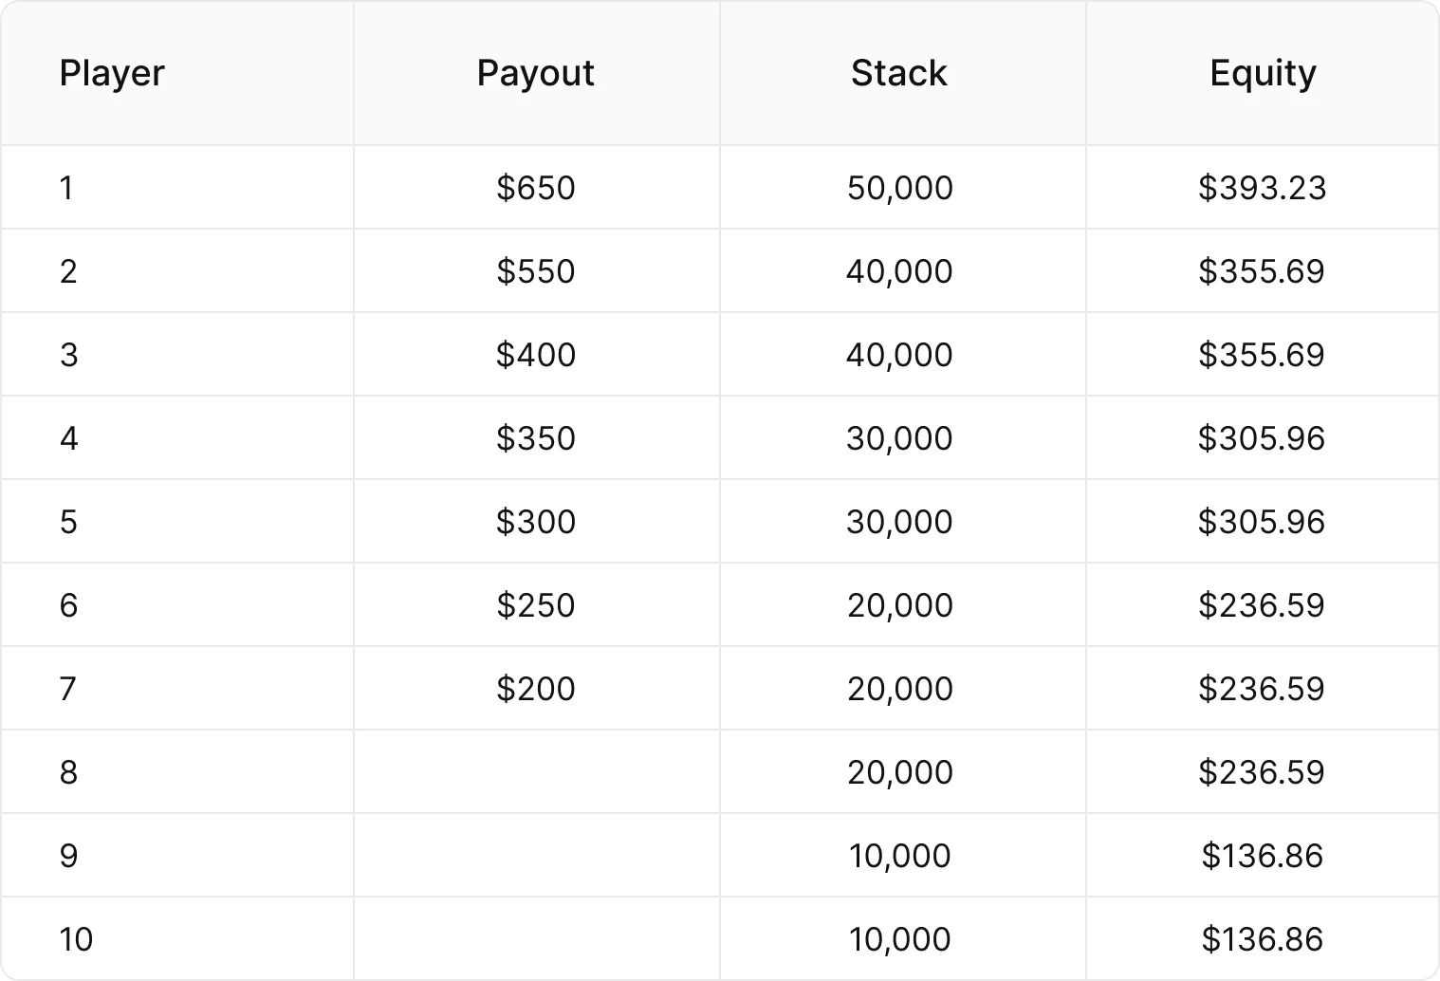Click the $400 payout value
Screen dimensions: 1440x981
coord(535,355)
